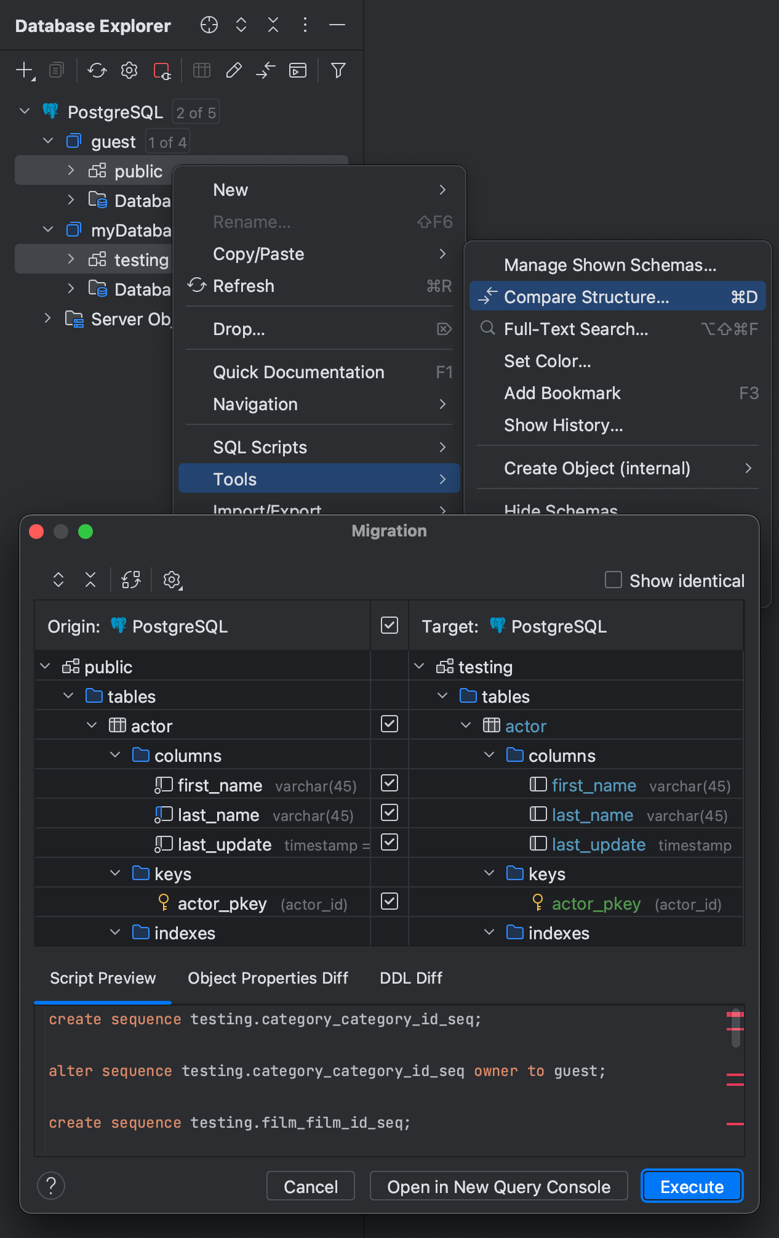Image resolution: width=779 pixels, height=1238 pixels.
Task: Switch to the DDL Diff tab
Action: coord(411,978)
